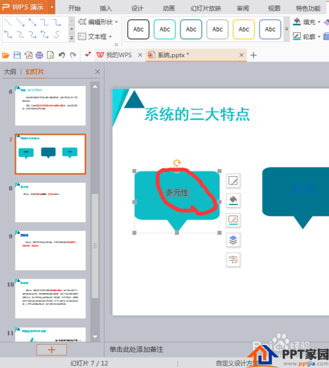Expand the line shapes gallery list
Image resolution: width=329 pixels, height=368 pixels.
(72, 37)
